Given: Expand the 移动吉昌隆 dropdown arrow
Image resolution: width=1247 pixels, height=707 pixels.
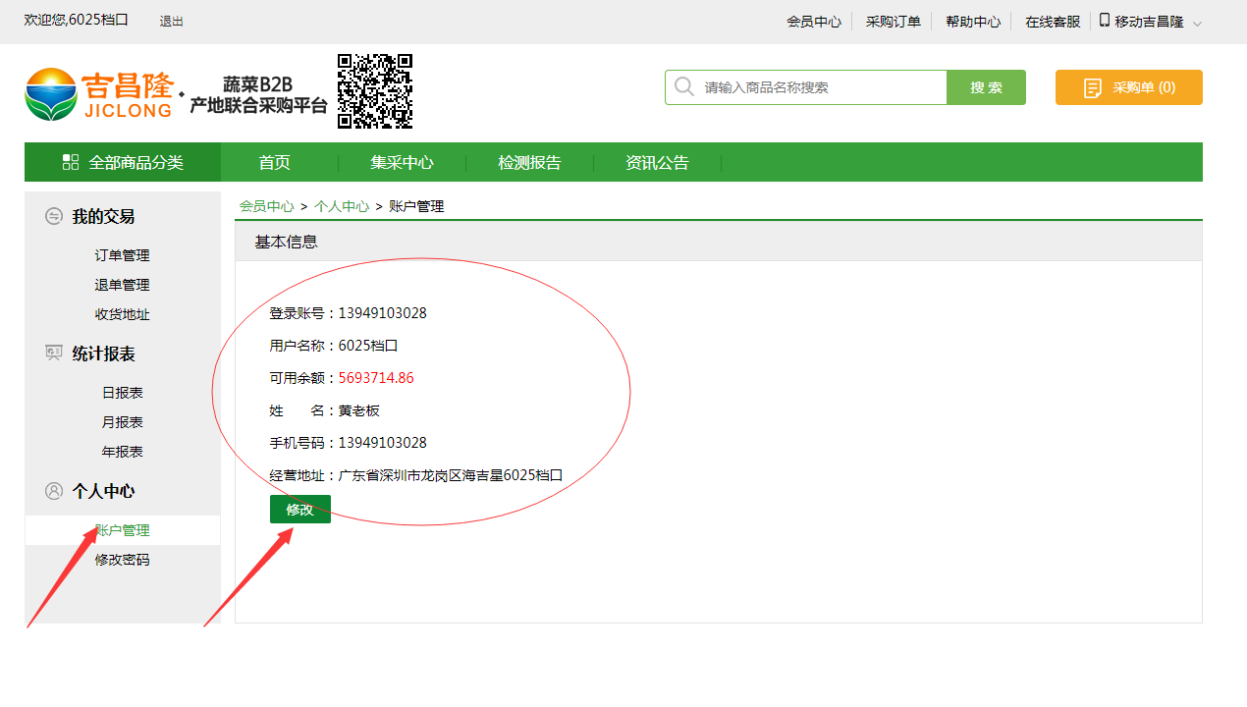Looking at the screenshot, I should click(x=1197, y=23).
